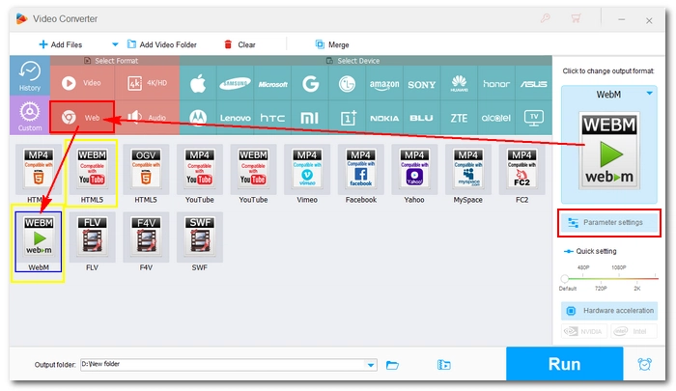Select the OGV HTML5 format preset
Screen dimensions: 676x391
pos(146,174)
